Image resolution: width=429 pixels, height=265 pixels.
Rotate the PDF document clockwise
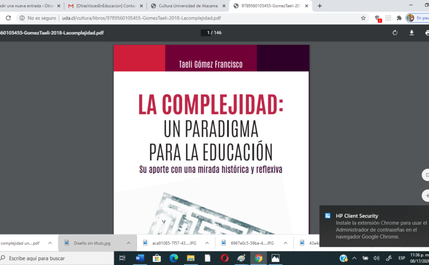[x=395, y=33]
